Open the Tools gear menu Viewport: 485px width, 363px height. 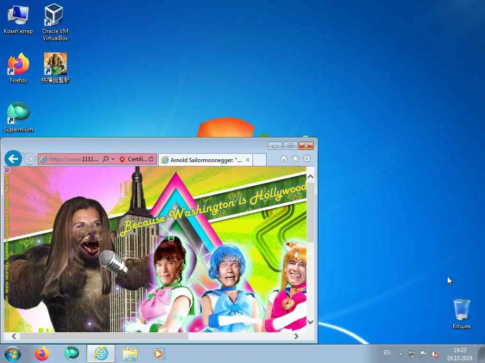coord(307,159)
